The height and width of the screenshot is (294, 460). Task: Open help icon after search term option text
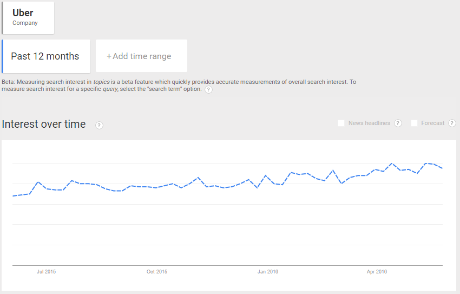click(x=208, y=89)
